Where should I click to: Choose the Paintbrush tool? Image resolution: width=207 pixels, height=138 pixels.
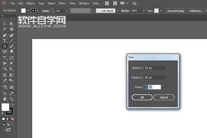point(11,46)
